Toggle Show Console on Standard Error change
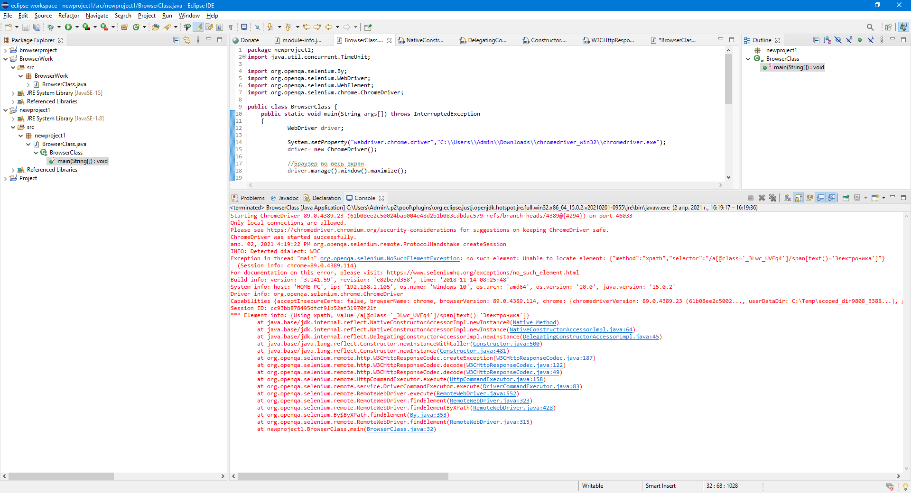This screenshot has height=493, width=911. pos(832,198)
